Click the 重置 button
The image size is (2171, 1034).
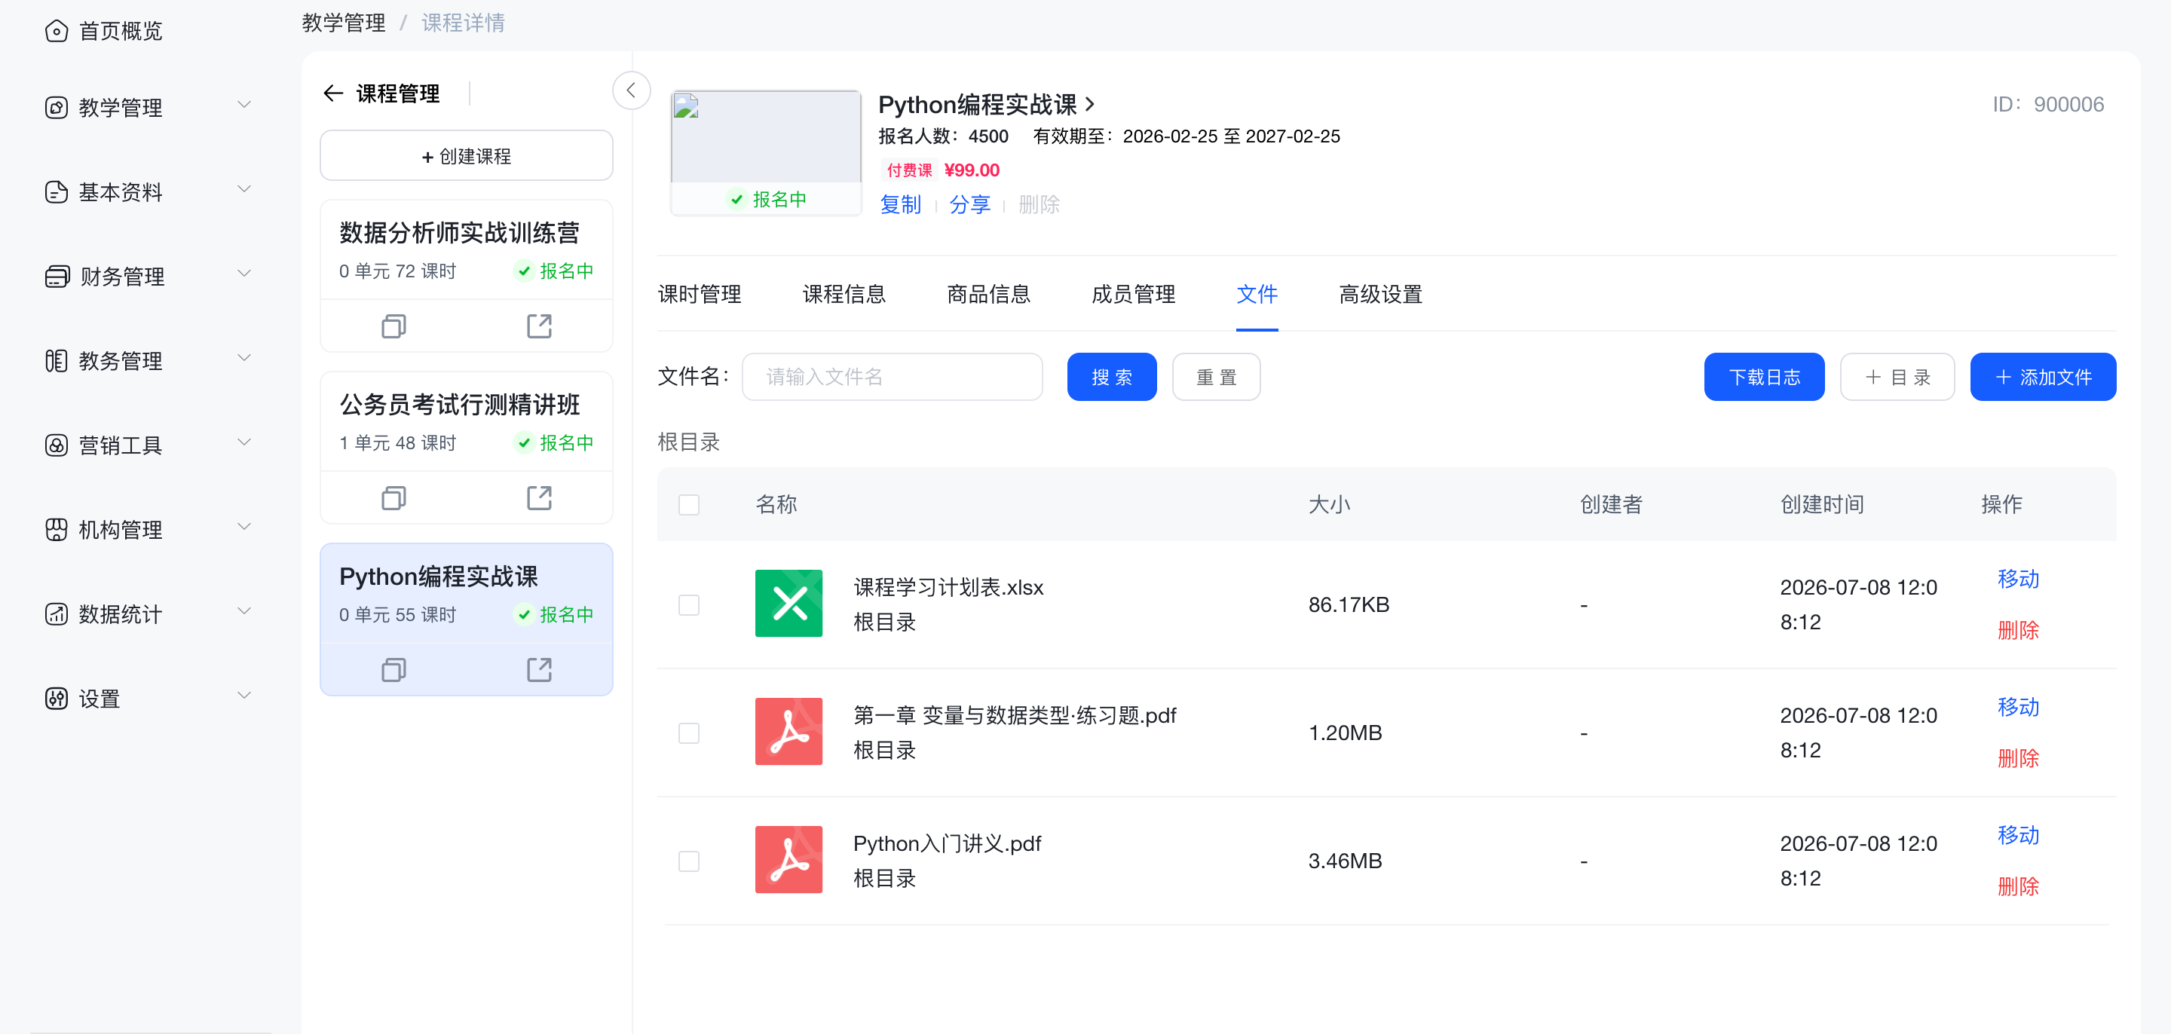[1216, 377]
